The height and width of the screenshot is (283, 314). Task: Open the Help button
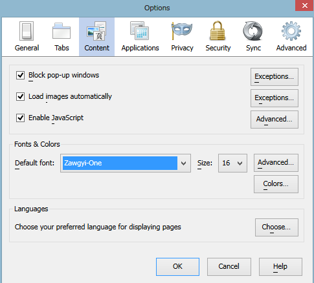[x=280, y=267]
